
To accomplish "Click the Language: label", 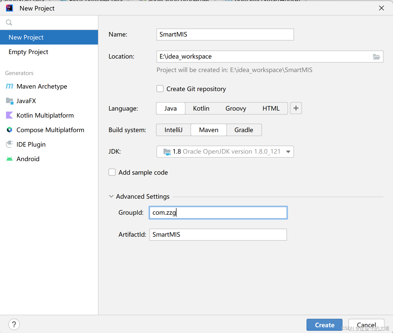I will coord(123,109).
